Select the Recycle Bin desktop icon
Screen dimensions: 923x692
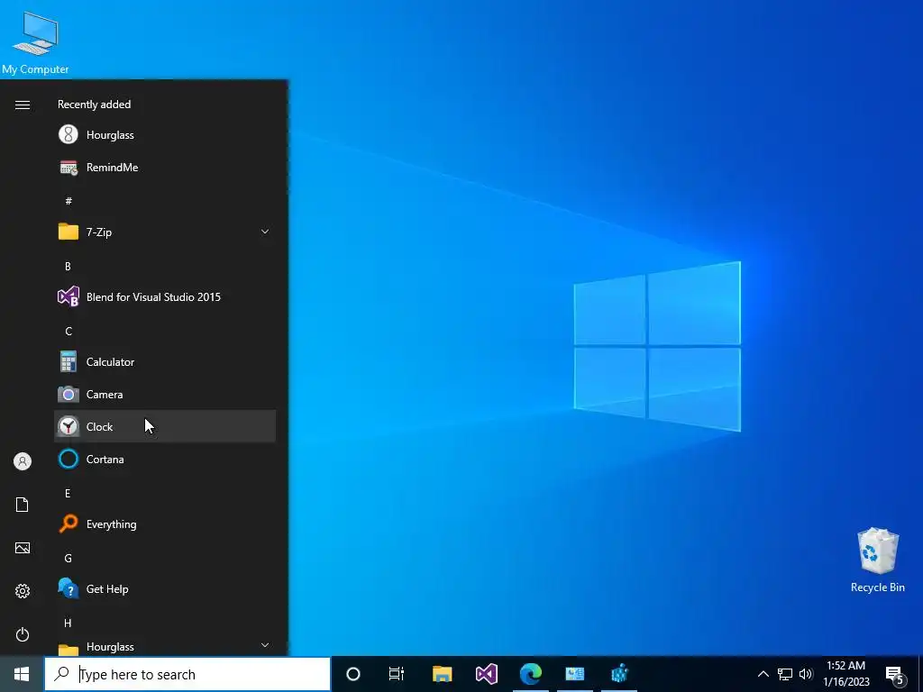pyautogui.click(x=878, y=560)
